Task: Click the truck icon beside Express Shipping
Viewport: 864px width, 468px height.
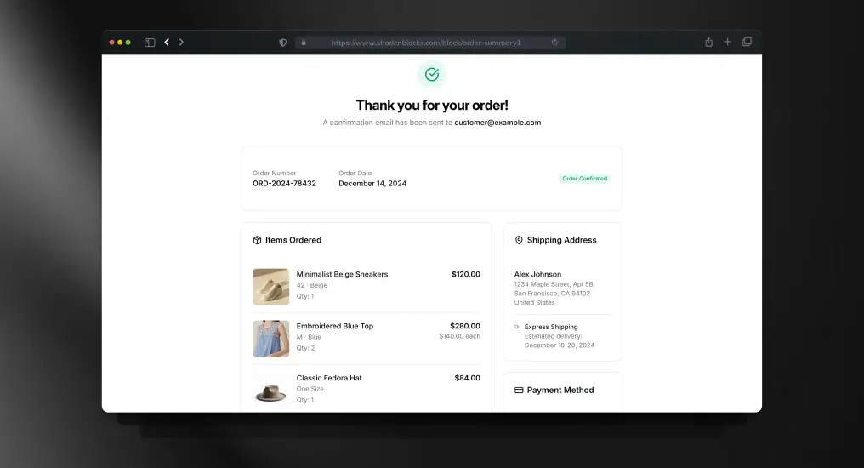Action: [x=517, y=327]
